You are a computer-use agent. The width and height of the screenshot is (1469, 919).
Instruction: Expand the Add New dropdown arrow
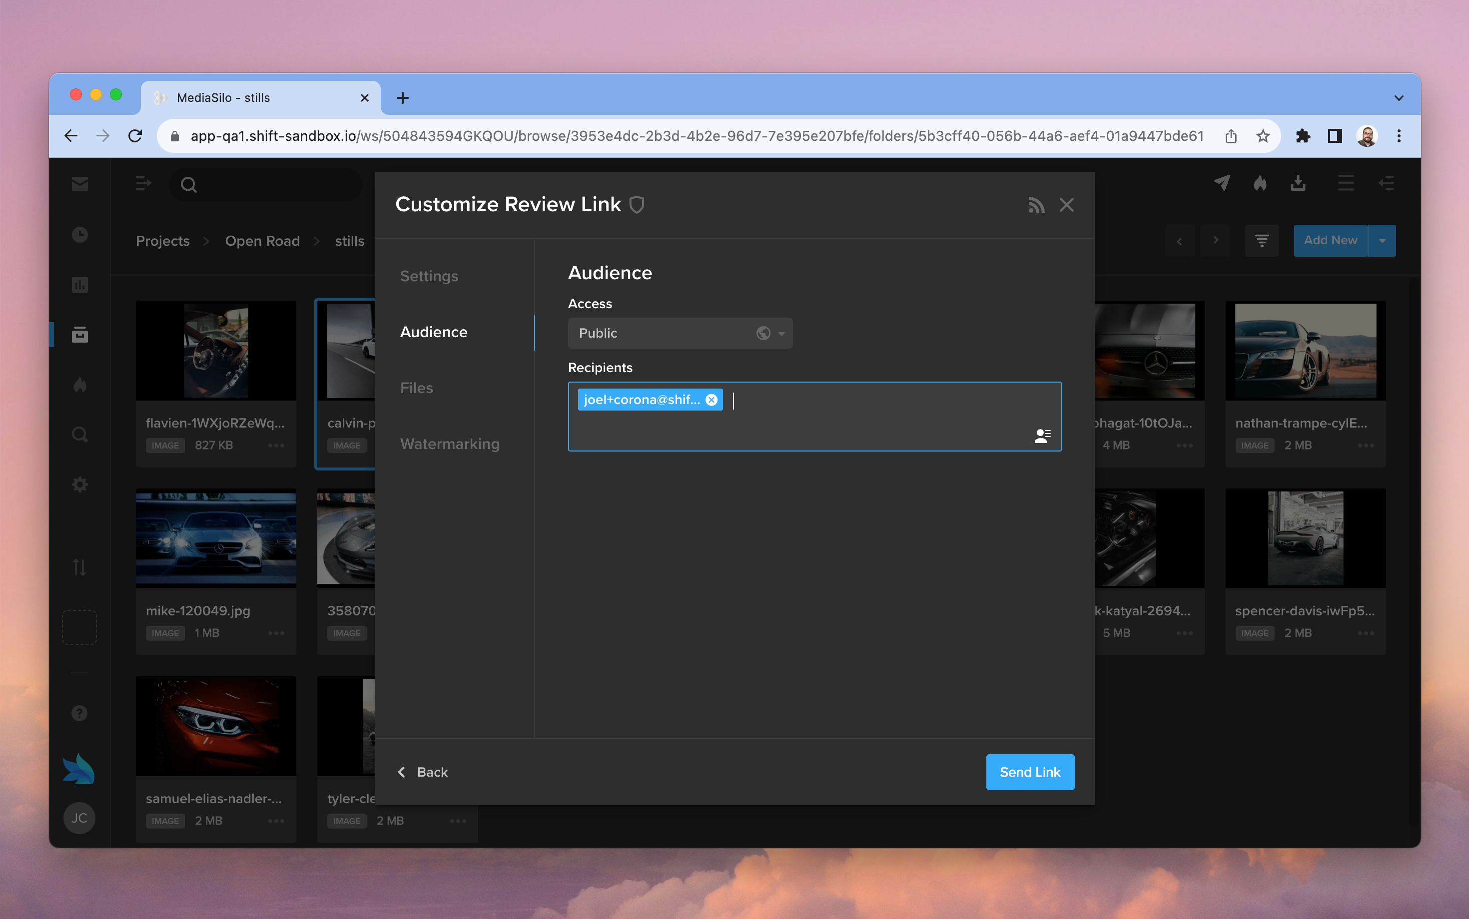tap(1382, 241)
